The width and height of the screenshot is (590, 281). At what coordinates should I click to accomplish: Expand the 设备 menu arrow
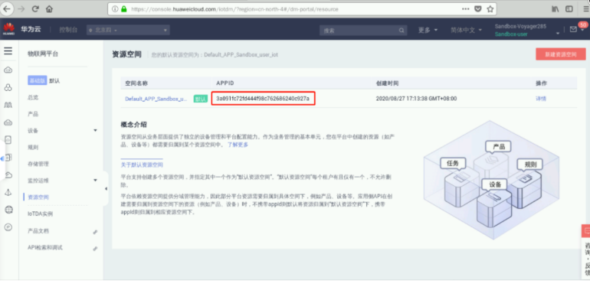tap(95, 130)
